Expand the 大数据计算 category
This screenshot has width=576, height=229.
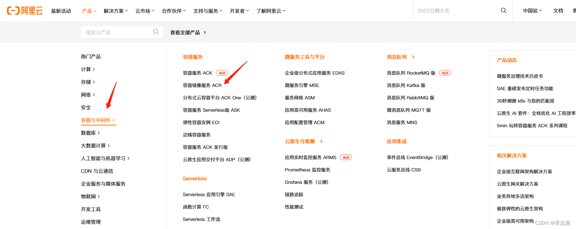(x=95, y=146)
